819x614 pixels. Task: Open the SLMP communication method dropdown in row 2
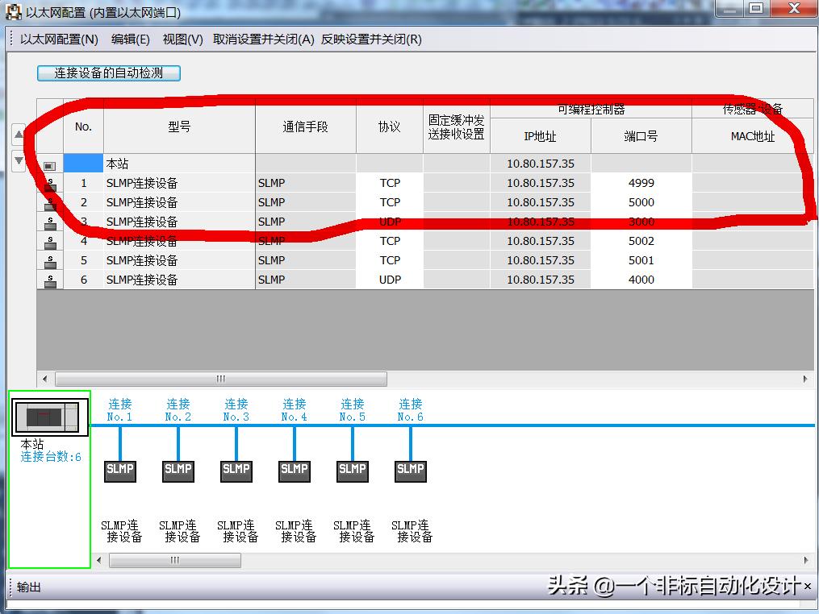[306, 202]
